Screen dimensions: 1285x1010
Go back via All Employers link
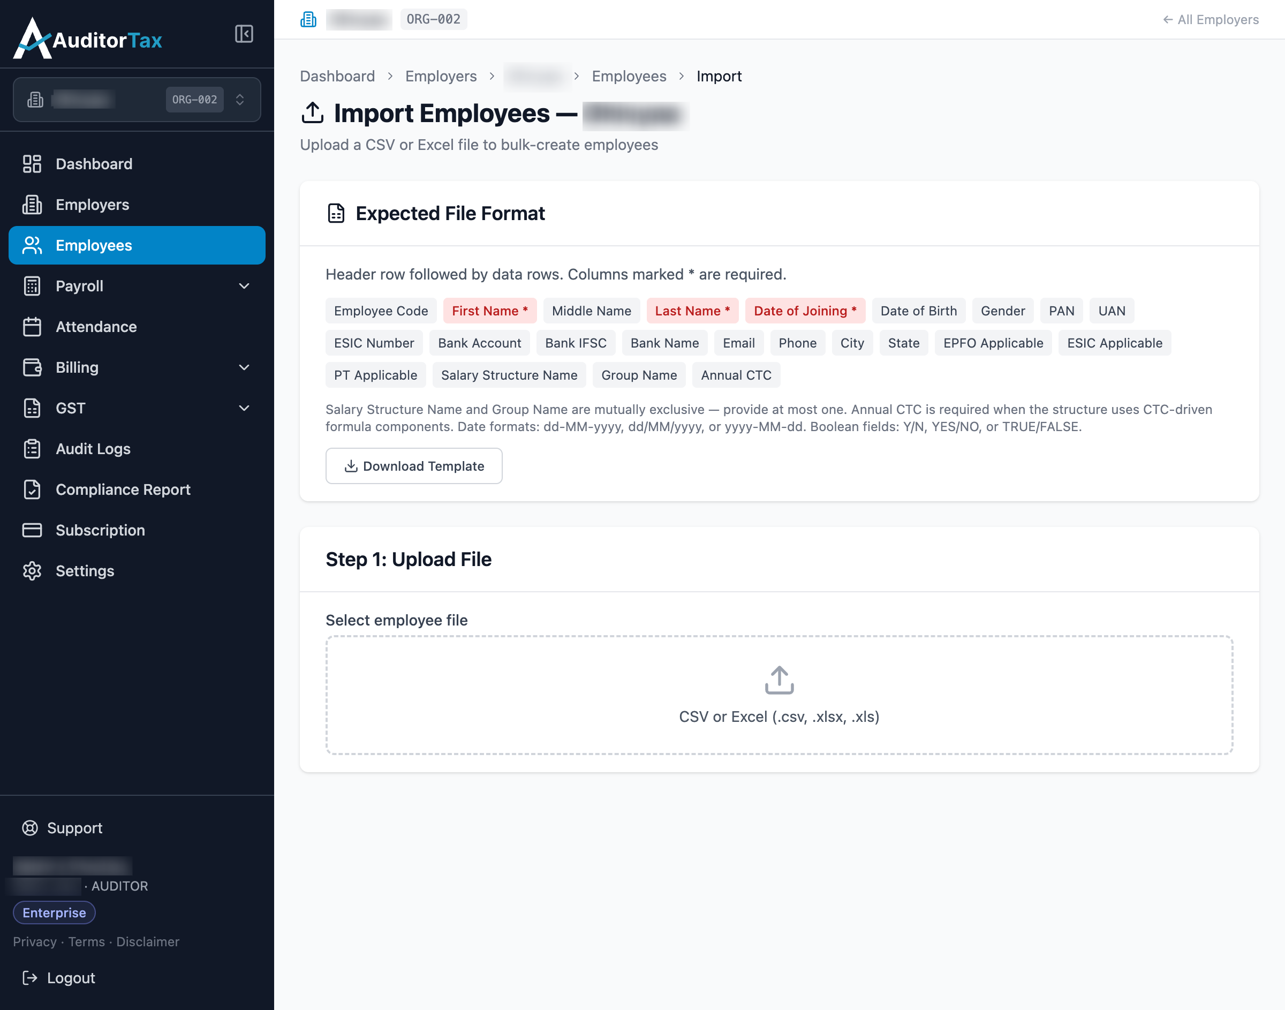(x=1211, y=19)
